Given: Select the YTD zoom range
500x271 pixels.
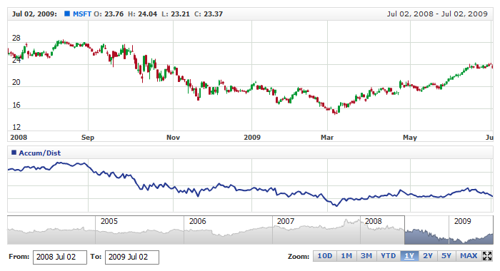Looking at the screenshot, I should pos(388,256).
